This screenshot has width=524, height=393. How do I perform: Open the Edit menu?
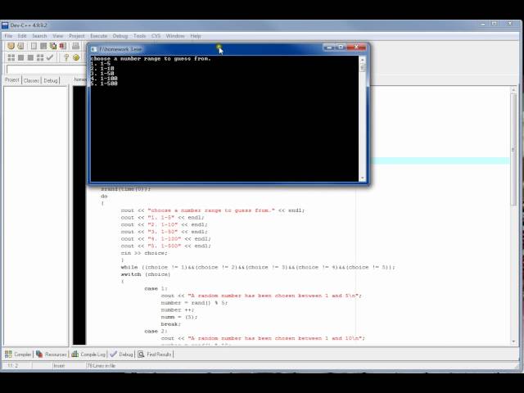pyautogui.click(x=22, y=36)
